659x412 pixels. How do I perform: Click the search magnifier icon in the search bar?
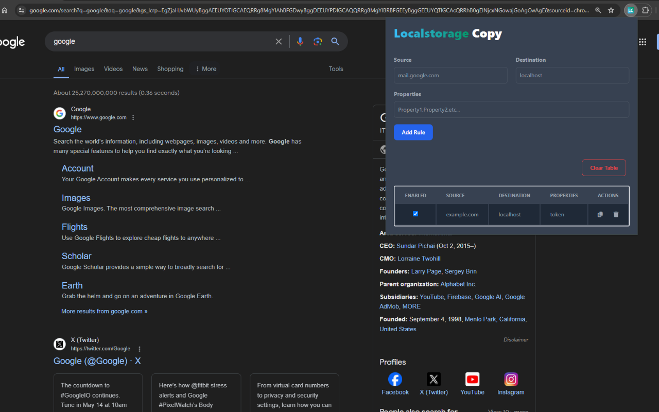[x=335, y=41]
